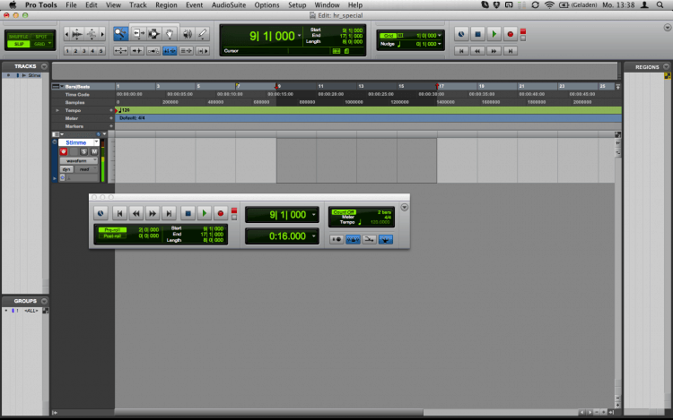Select Slip edit mode
This screenshot has width=673, height=420.
pyautogui.click(x=19, y=44)
